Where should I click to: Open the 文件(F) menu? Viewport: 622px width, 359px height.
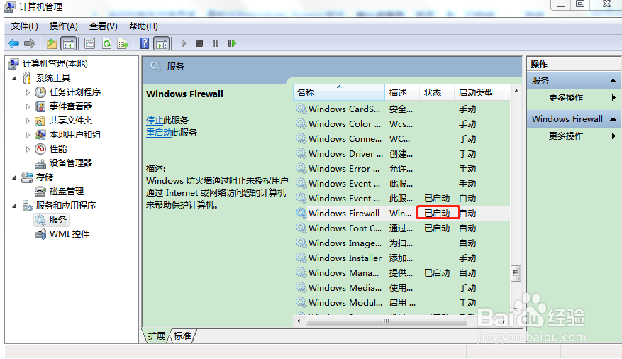coord(25,26)
